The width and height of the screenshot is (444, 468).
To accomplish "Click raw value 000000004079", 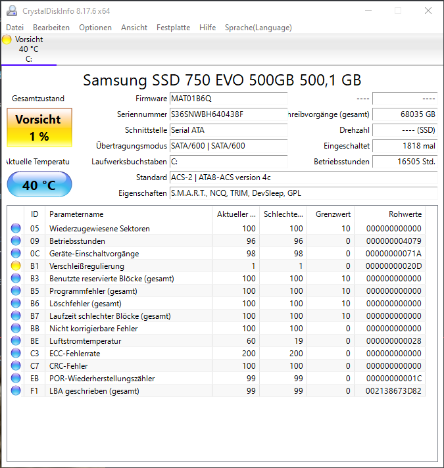I will tap(393, 241).
